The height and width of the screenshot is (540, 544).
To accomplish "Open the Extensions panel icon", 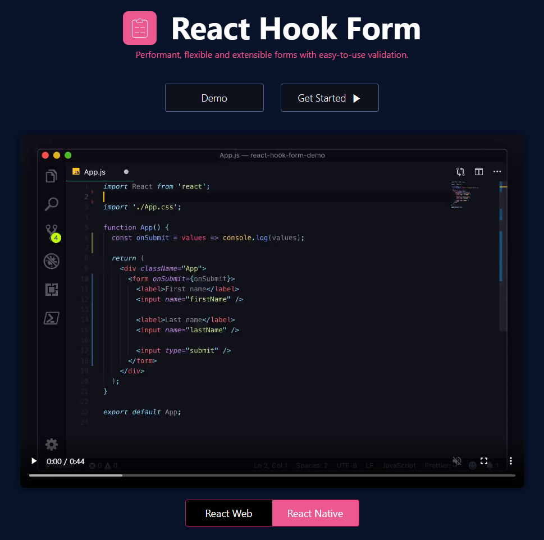I will (x=51, y=290).
